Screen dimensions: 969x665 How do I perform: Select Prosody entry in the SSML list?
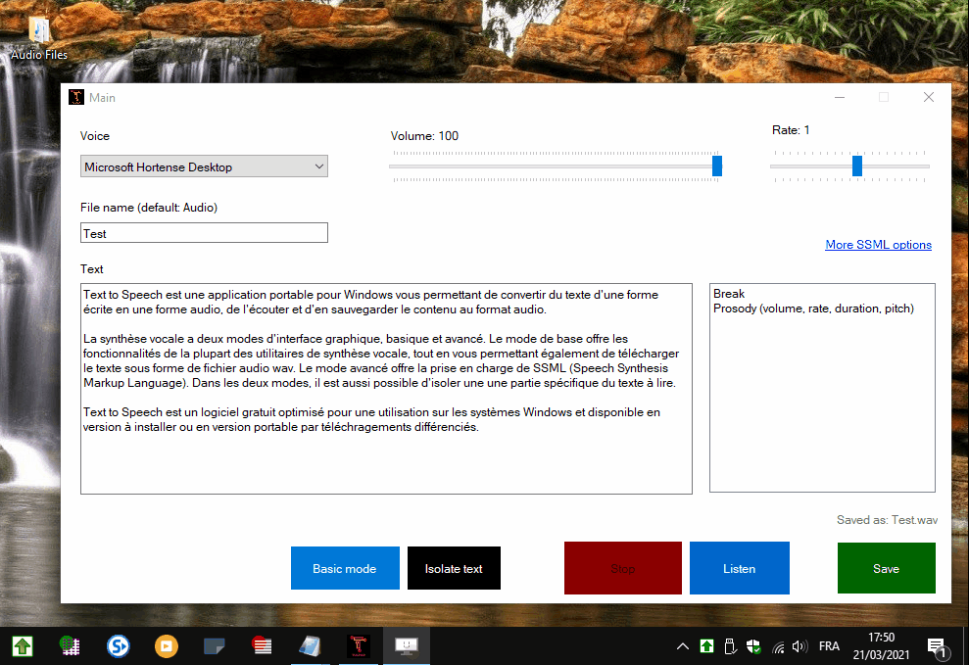click(x=813, y=309)
